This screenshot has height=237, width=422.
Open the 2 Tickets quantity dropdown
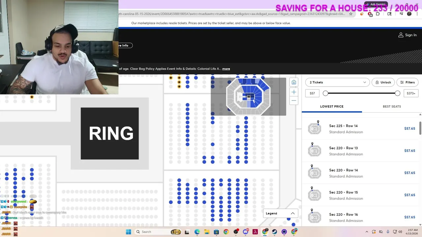[338, 82]
